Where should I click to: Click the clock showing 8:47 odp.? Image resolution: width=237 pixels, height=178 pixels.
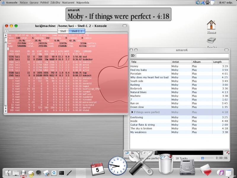(226, 3)
